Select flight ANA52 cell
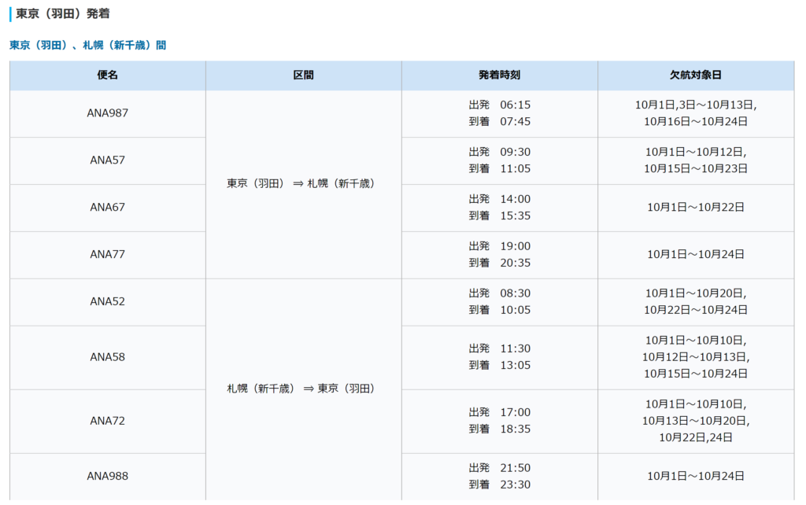Image resolution: width=806 pixels, height=505 pixels. pos(107,302)
